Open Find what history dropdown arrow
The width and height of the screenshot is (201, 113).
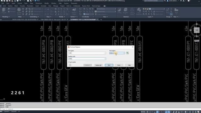click(105, 53)
